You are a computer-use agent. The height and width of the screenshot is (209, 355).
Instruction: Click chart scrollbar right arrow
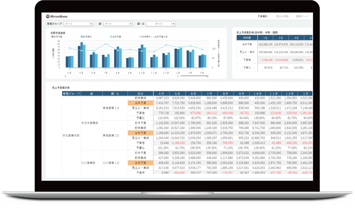click(178, 76)
